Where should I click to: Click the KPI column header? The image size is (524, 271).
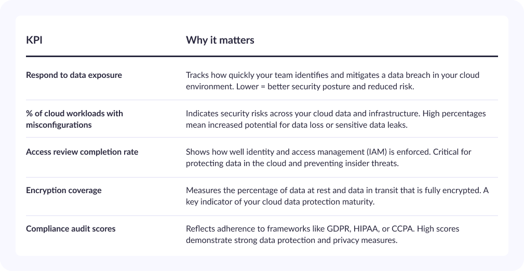click(x=34, y=40)
